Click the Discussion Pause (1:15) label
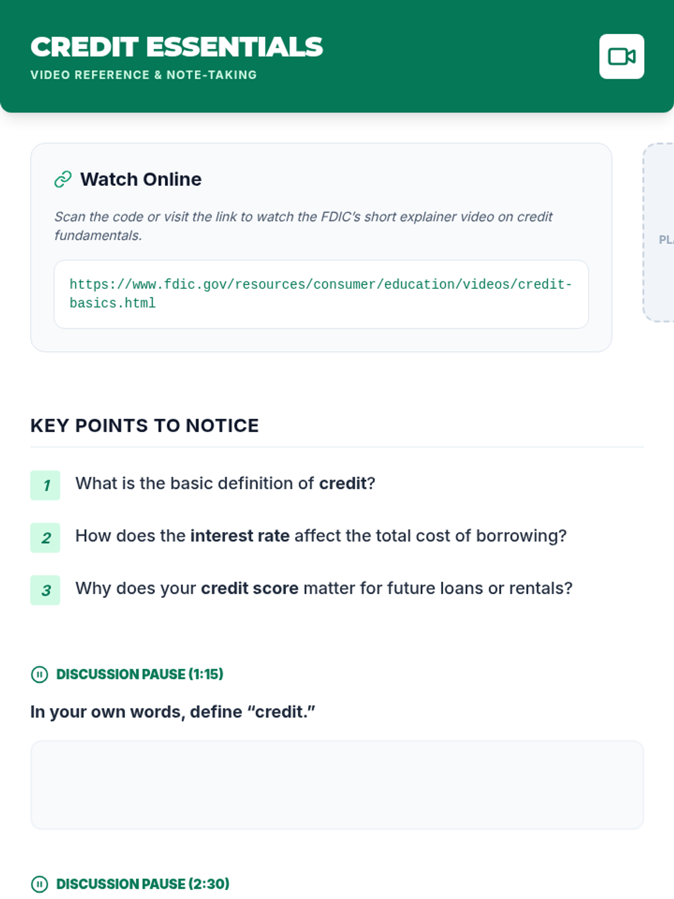The height and width of the screenshot is (899, 674). click(x=140, y=674)
